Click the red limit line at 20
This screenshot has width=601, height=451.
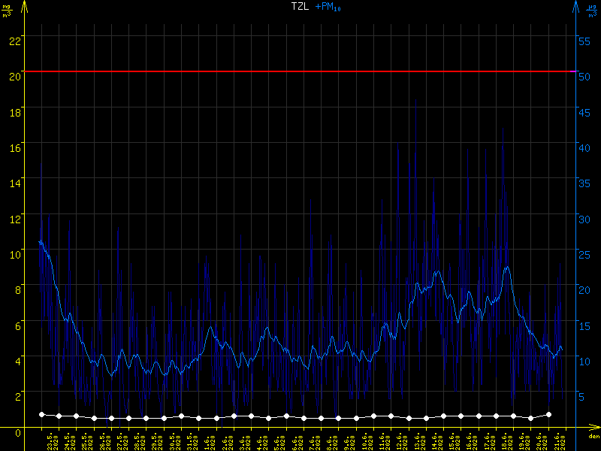(x=300, y=71)
